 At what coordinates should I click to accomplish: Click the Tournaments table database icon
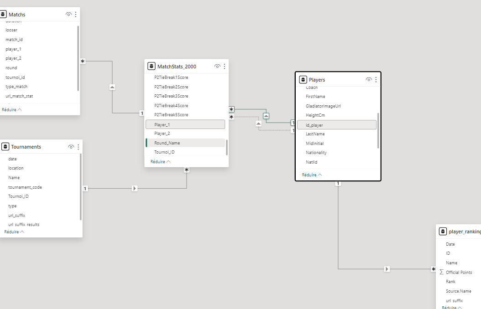pos(5,147)
